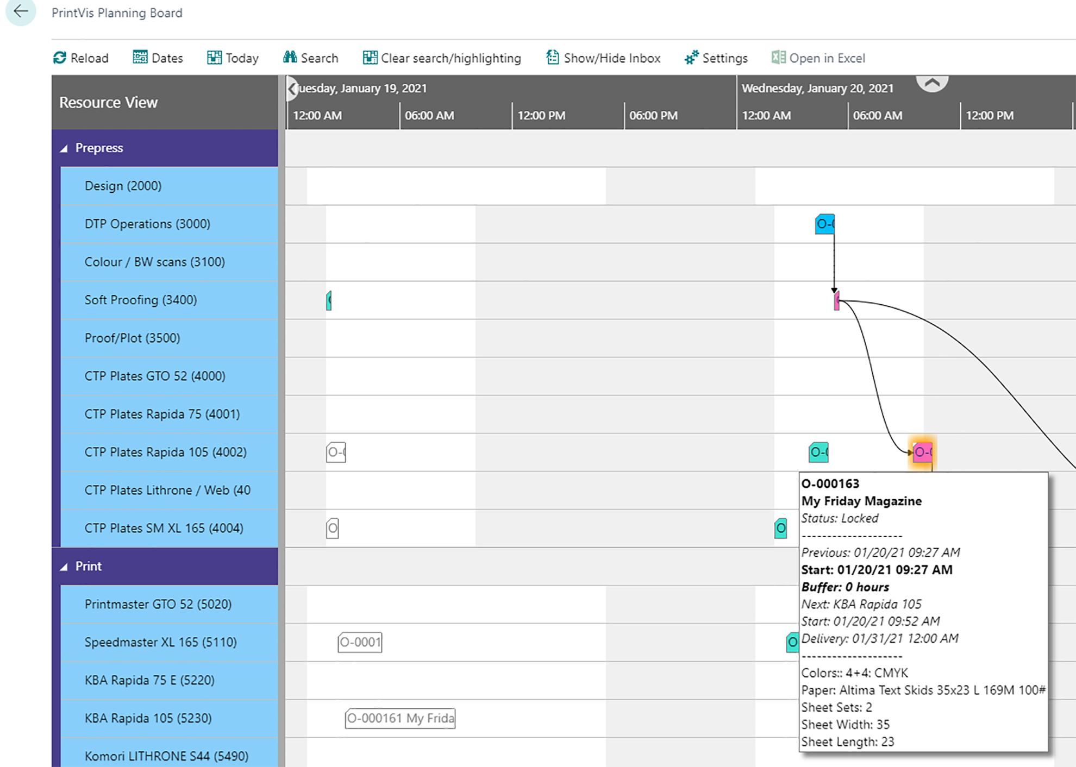Collapse the Print resource group
This screenshot has height=767, width=1076.
click(64, 566)
